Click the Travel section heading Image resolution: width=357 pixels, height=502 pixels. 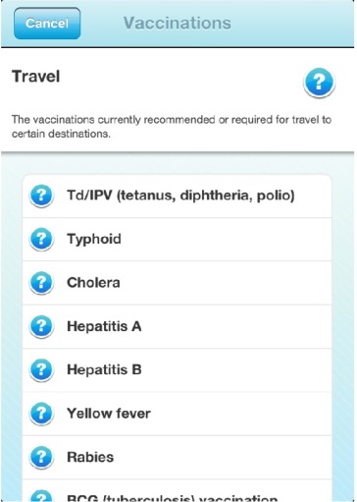[x=36, y=77]
